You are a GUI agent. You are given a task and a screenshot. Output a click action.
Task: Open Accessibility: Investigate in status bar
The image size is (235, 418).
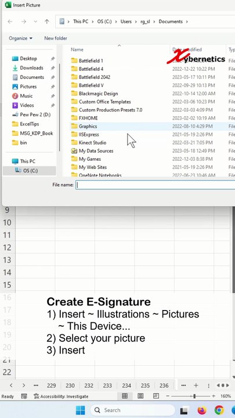coord(61,397)
